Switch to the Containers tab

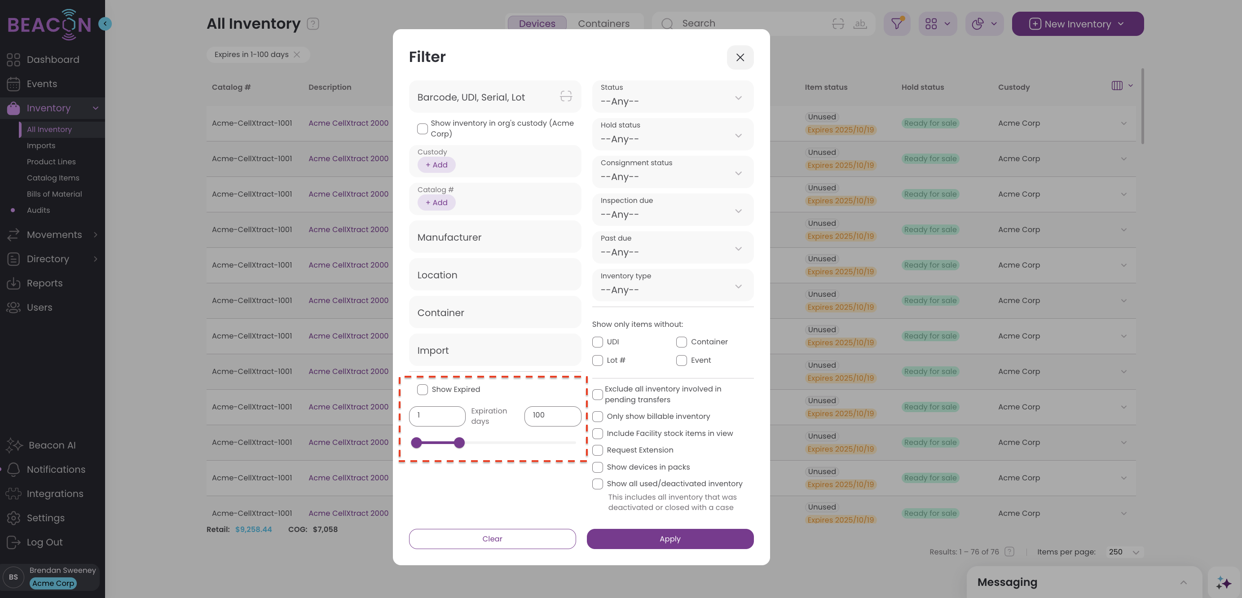[x=603, y=24]
